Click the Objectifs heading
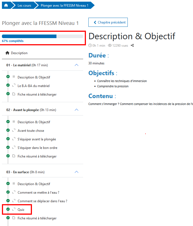This screenshot has width=193, height=226. [x=103, y=73]
